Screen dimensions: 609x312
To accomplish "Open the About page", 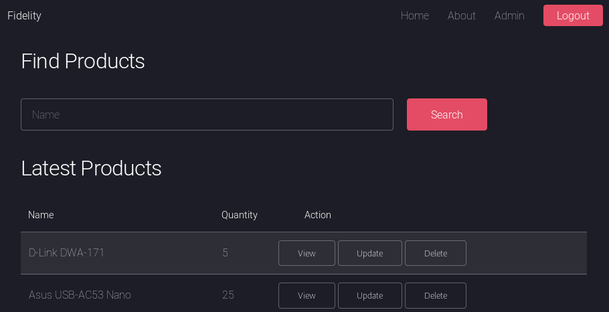I will click(461, 15).
